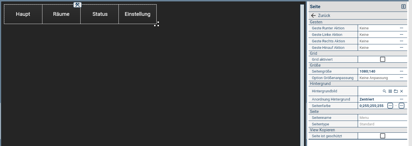The width and height of the screenshot is (412, 146).
Task: Open the Anordnung Hintergrund options ellipsis
Action: click(x=402, y=99)
